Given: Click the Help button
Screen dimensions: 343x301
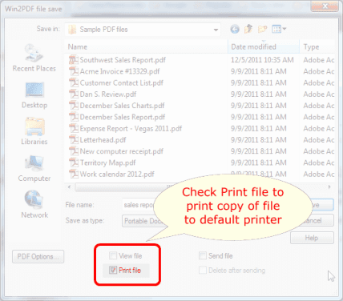Looking at the screenshot, I should (x=312, y=238).
